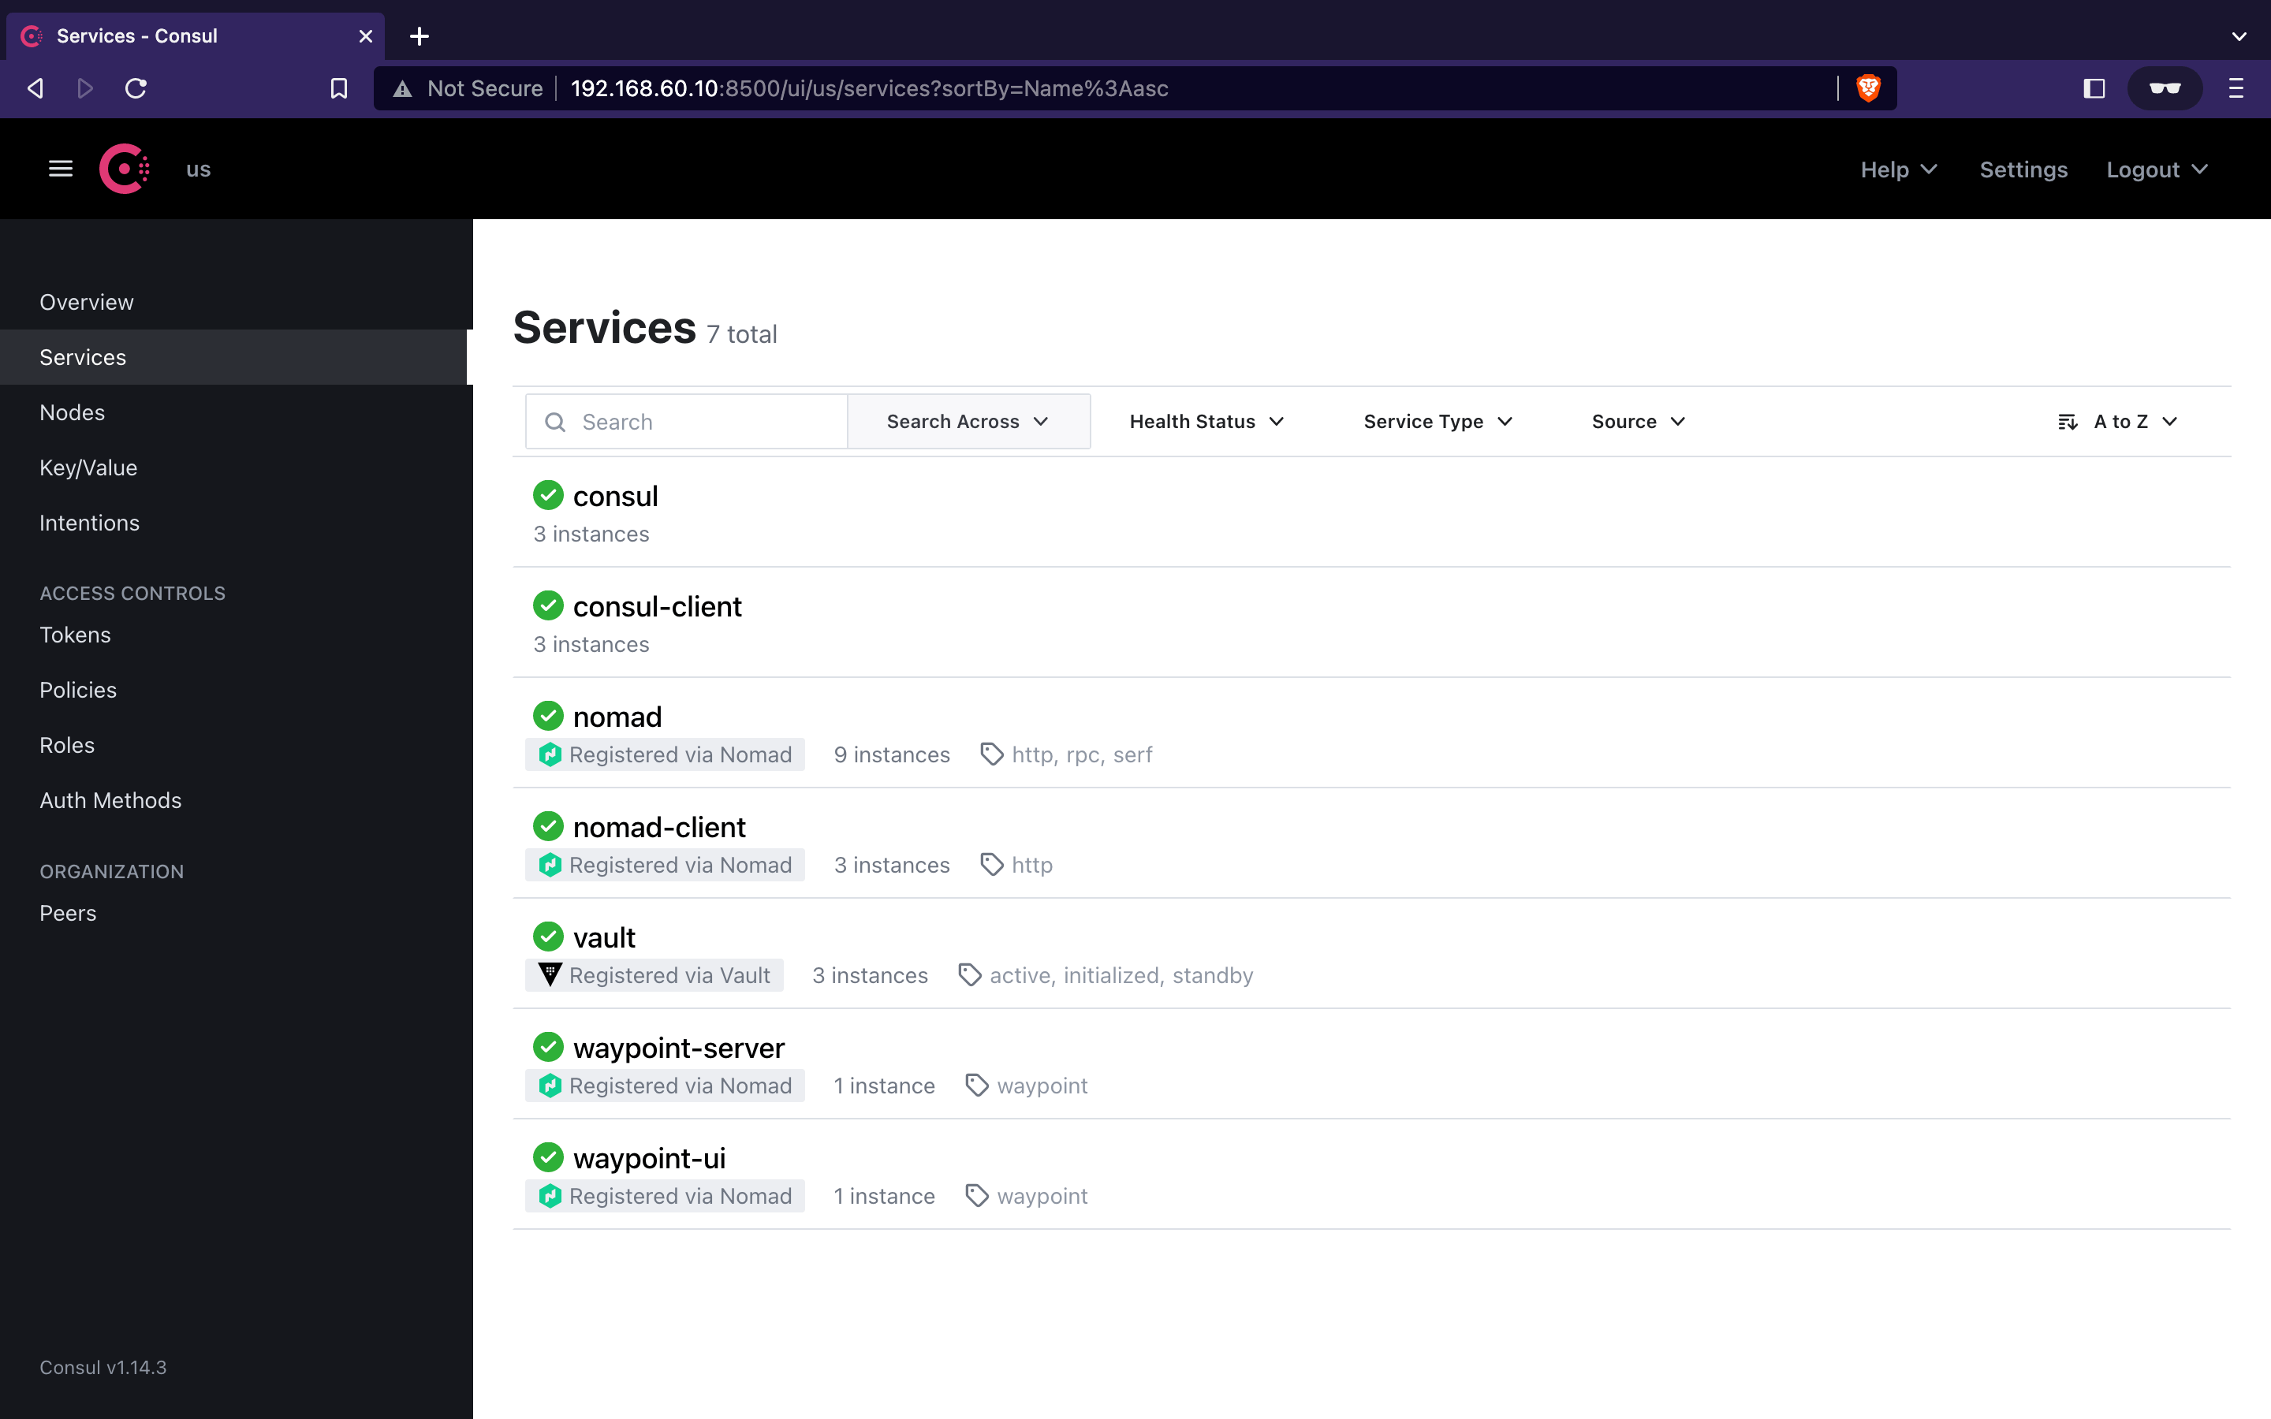Select the Key/Value menu item
The image size is (2271, 1419).
87,466
